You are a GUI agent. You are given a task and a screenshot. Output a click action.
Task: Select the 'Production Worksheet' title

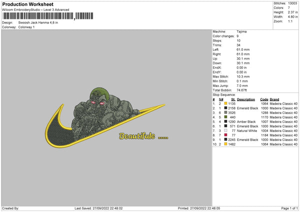(27, 4)
